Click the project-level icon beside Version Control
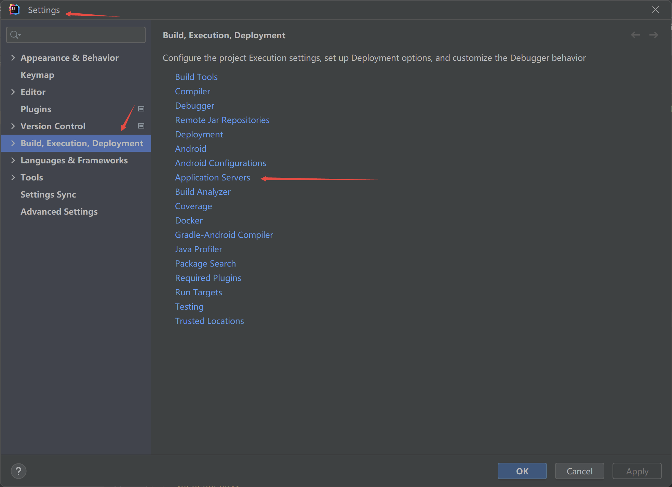 pos(141,126)
